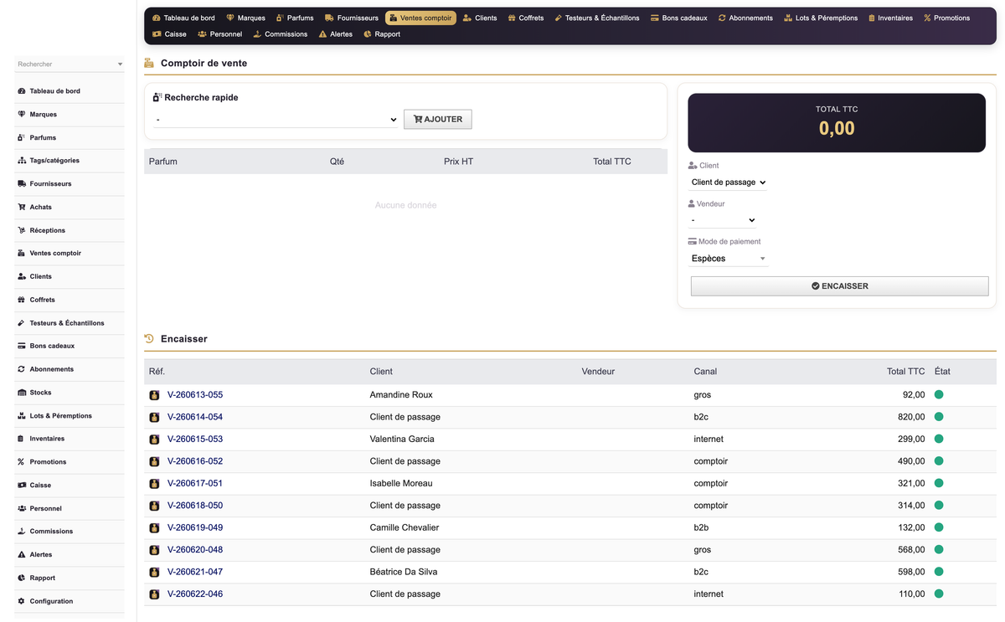
Task: Click client name Camille Chevalier
Action: (405, 528)
